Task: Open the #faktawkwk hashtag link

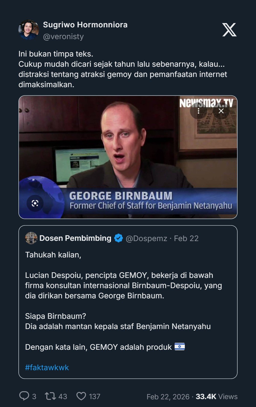Action: coord(47,367)
